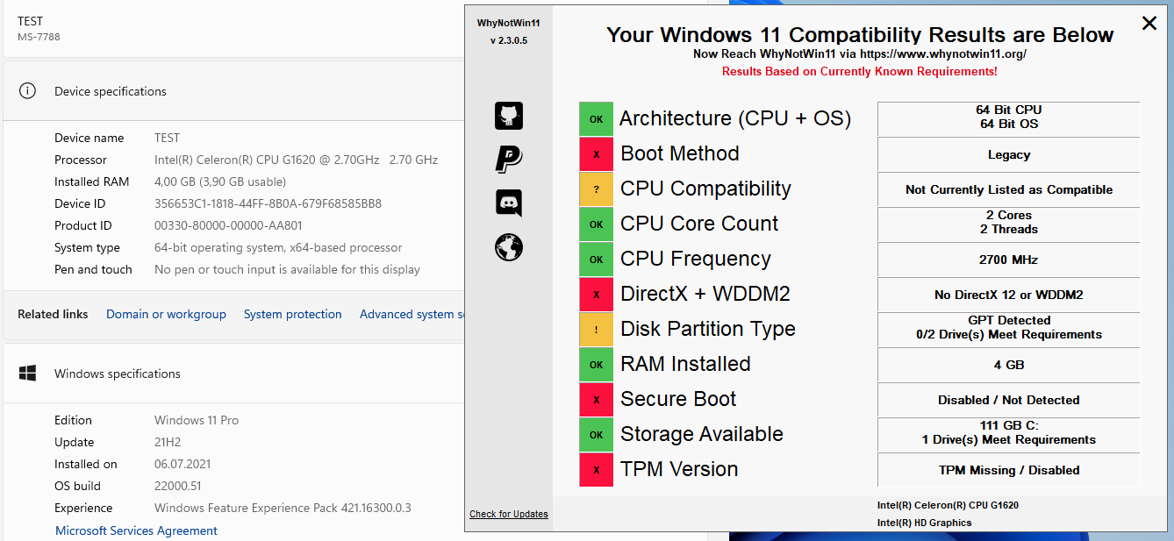The width and height of the screenshot is (1174, 541).
Task: Click the 'Intel(R) HD Graphics' footer text
Action: [x=924, y=523]
